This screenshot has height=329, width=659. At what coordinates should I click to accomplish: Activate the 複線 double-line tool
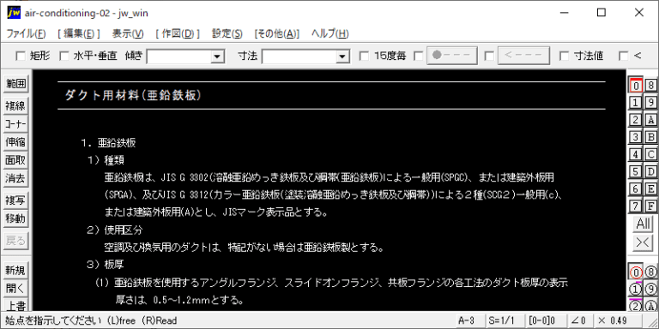15,106
